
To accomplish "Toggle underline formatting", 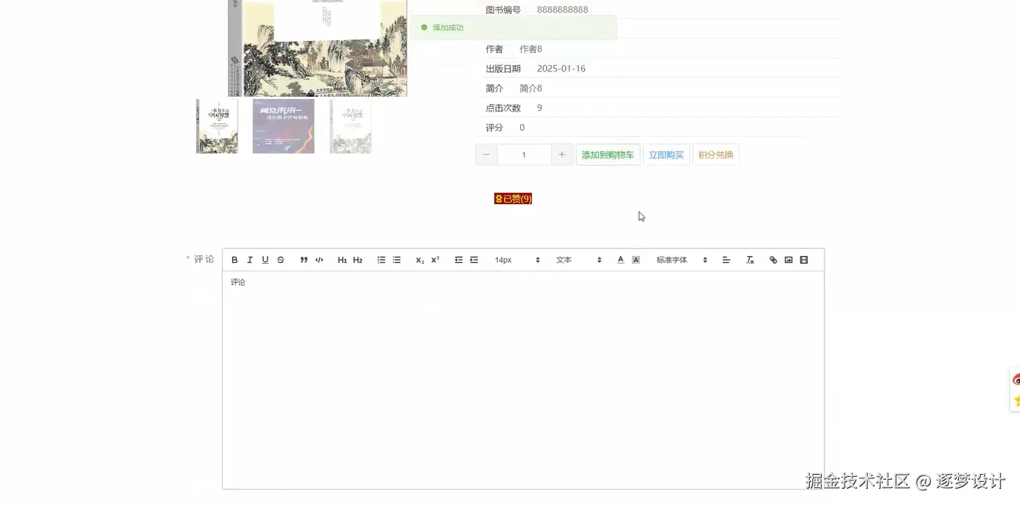I will point(265,260).
